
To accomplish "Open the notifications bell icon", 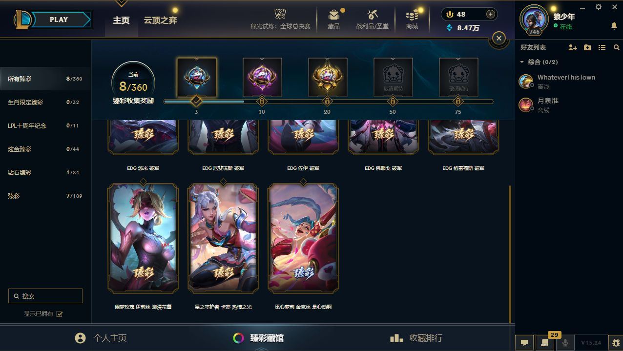I will click(x=614, y=26).
